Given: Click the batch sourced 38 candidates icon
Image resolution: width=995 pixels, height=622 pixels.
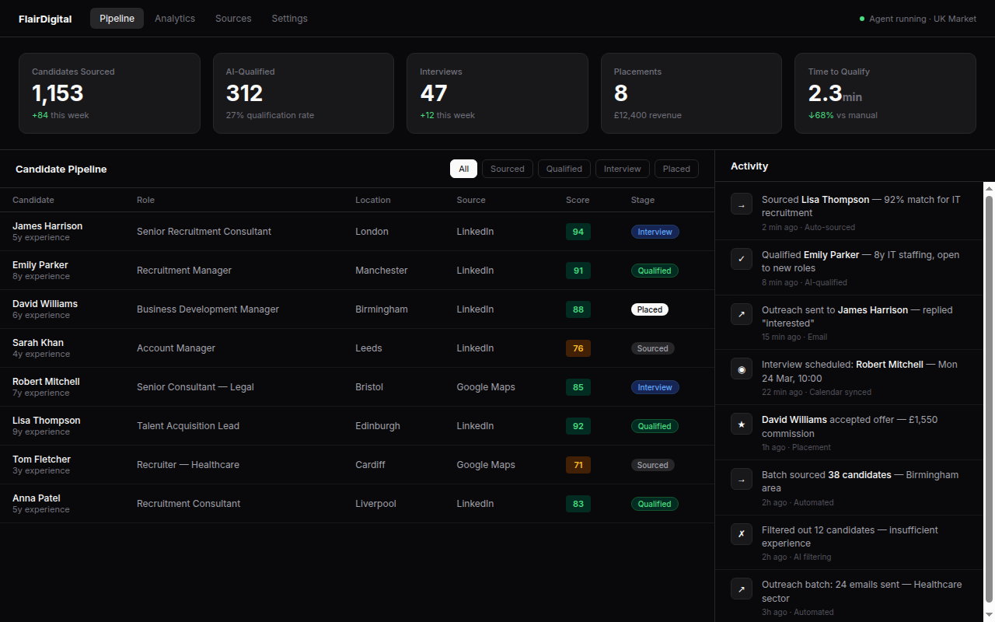Looking at the screenshot, I should coord(741,480).
